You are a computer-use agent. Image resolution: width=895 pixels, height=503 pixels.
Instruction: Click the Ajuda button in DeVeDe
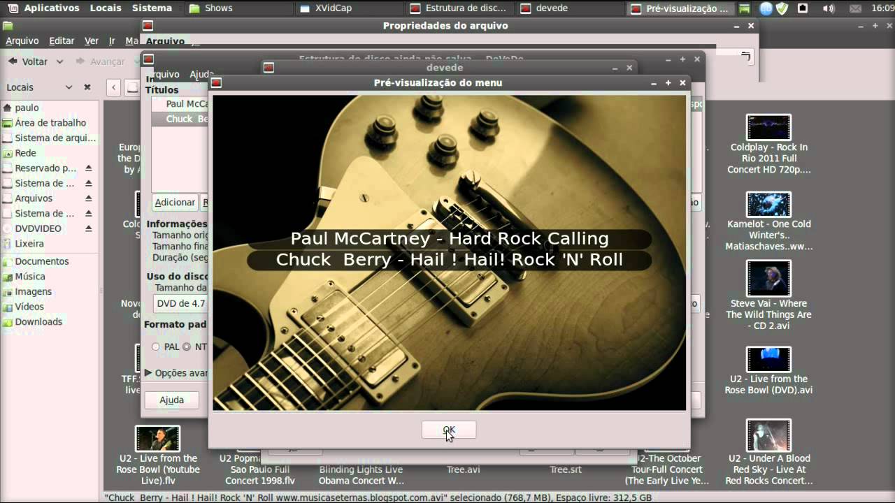click(x=171, y=400)
